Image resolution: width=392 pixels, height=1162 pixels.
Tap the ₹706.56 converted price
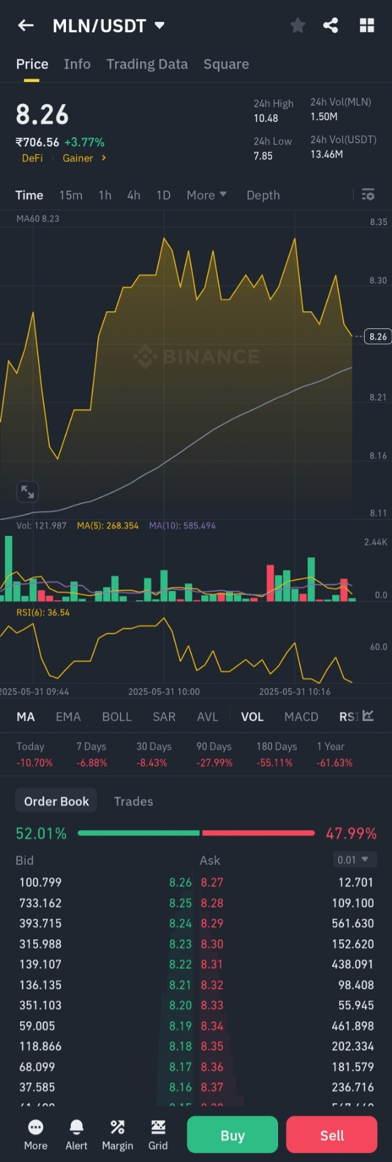point(38,142)
